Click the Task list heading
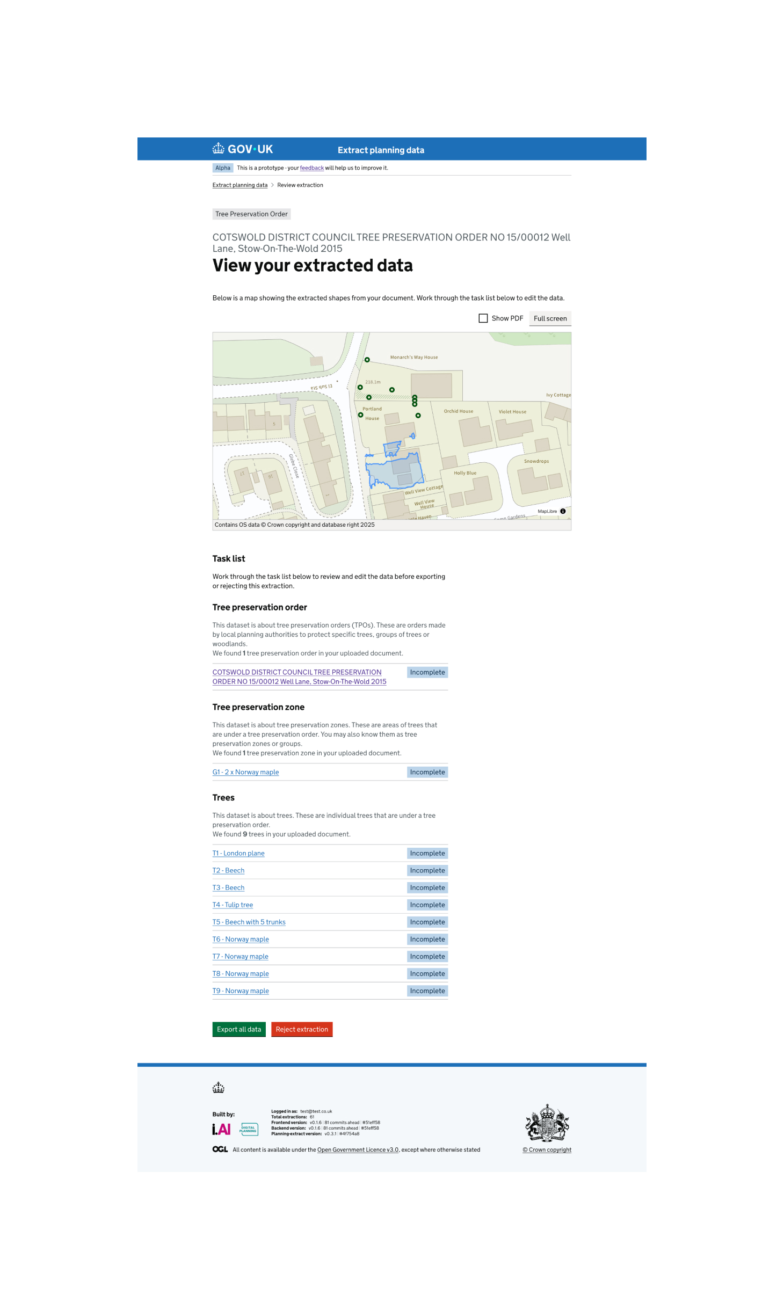784x1310 pixels. pyautogui.click(x=229, y=558)
